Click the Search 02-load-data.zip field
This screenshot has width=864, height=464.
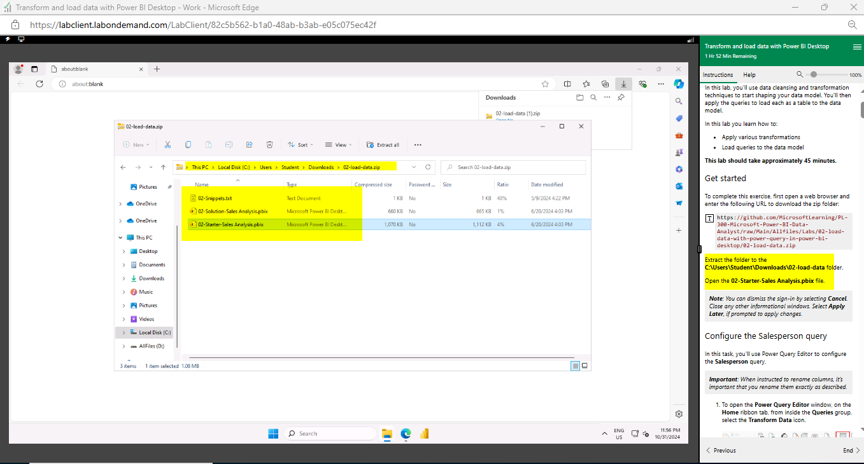pyautogui.click(x=513, y=167)
